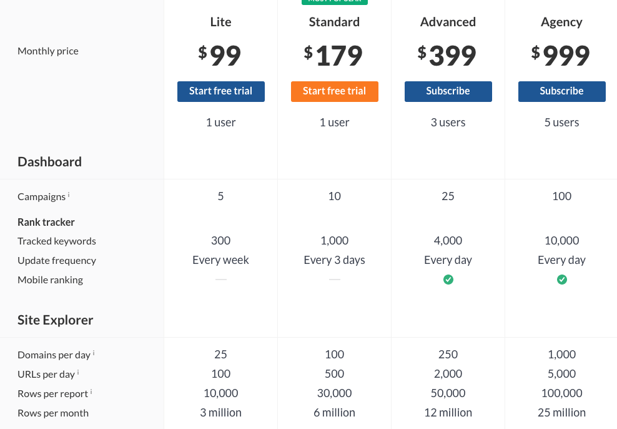617x429 pixels.
Task: Start free trial for Lite plan
Action: coord(220,91)
